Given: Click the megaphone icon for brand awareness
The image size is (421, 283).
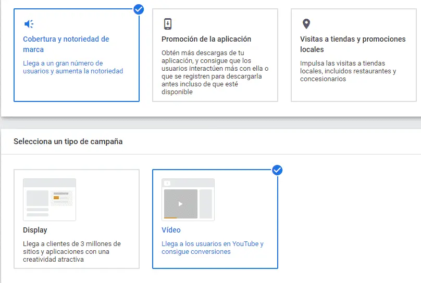Looking at the screenshot, I should point(29,24).
